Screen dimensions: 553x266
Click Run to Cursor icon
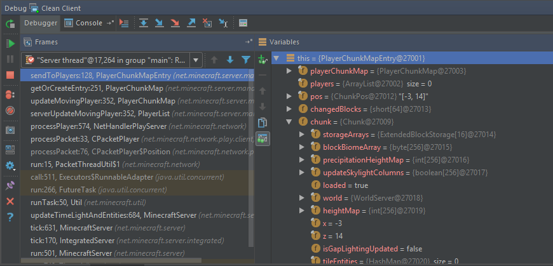click(223, 23)
